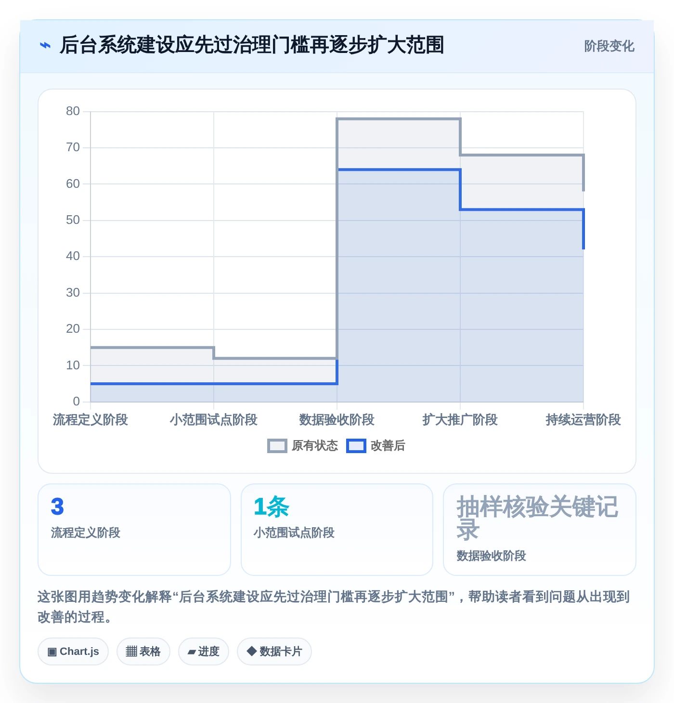The height and width of the screenshot is (703, 674).
Task: Click the 原有状态 legend label
Action: [x=315, y=446]
